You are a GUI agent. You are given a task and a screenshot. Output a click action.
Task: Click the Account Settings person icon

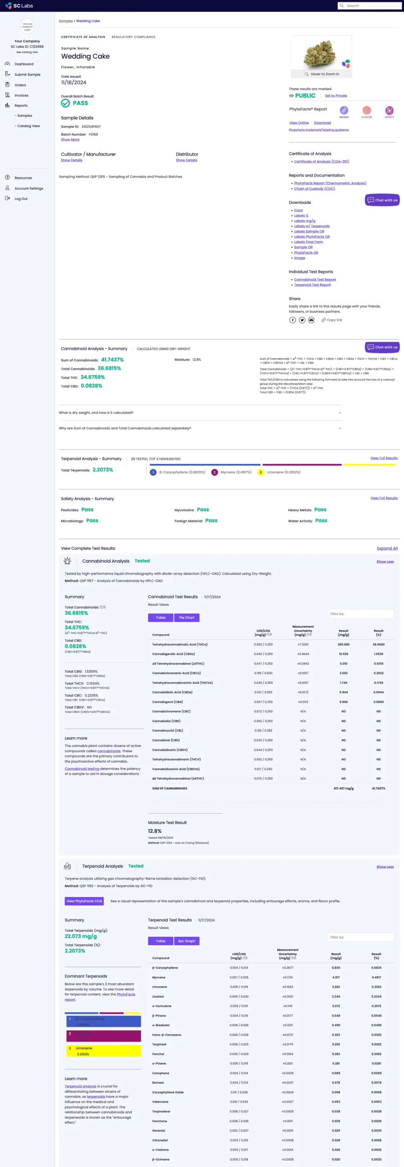point(7,188)
